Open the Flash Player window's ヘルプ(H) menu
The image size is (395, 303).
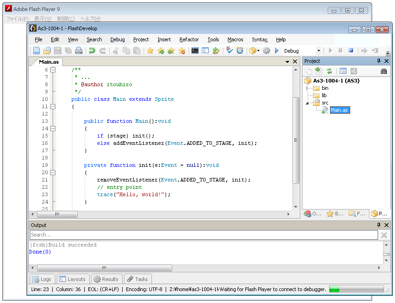click(90, 19)
